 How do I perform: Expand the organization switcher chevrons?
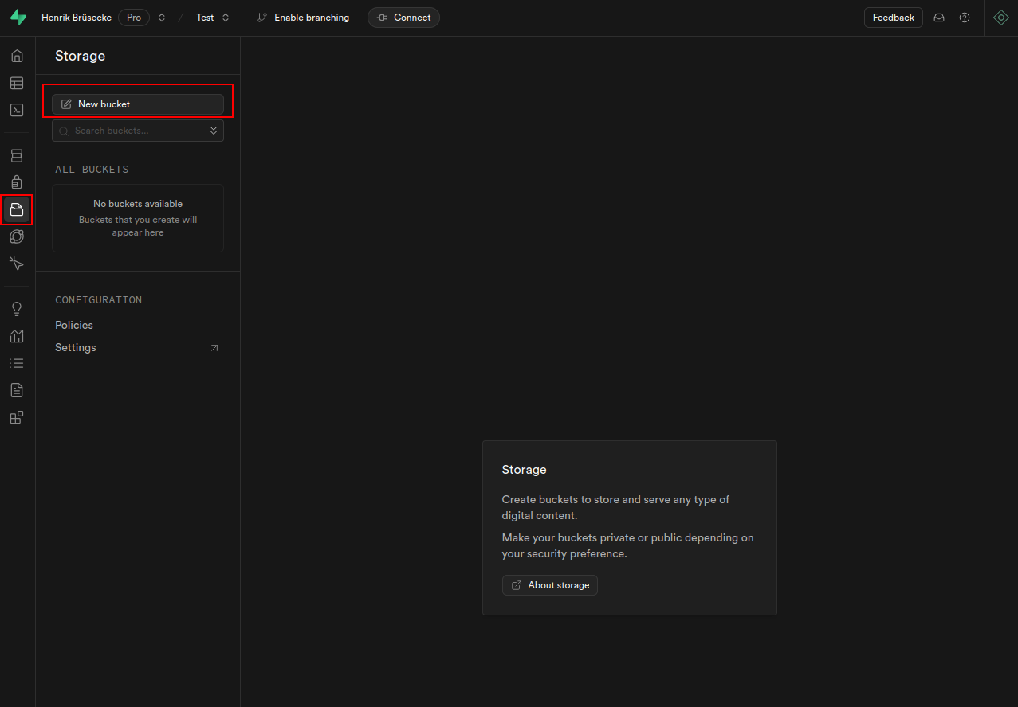(162, 18)
